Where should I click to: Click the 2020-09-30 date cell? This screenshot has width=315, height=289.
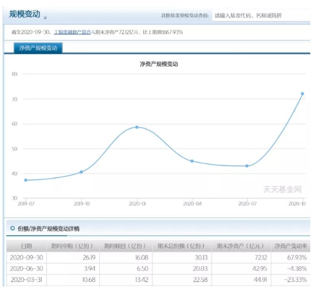[26, 258]
